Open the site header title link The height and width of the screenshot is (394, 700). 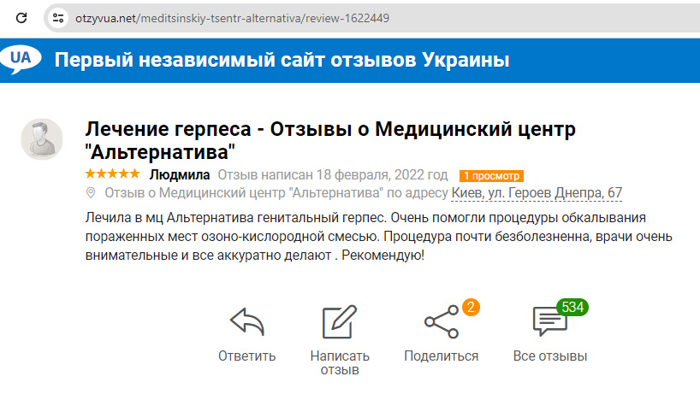pos(282,61)
